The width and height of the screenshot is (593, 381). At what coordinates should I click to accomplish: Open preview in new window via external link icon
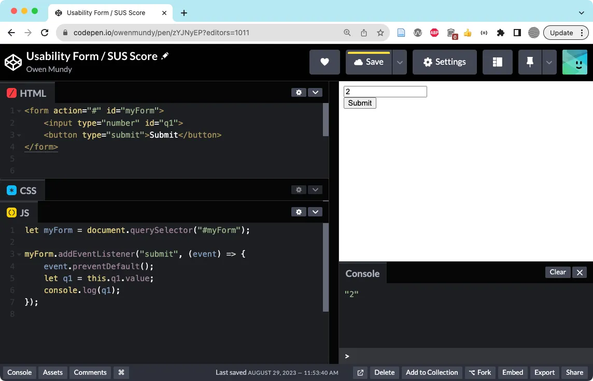[x=360, y=372]
